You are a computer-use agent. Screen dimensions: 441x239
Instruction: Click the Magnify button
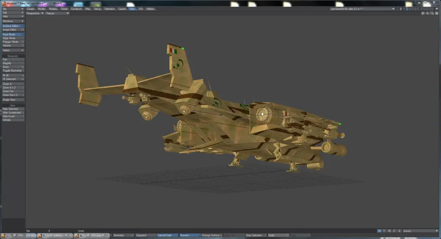pyautogui.click(x=13, y=63)
